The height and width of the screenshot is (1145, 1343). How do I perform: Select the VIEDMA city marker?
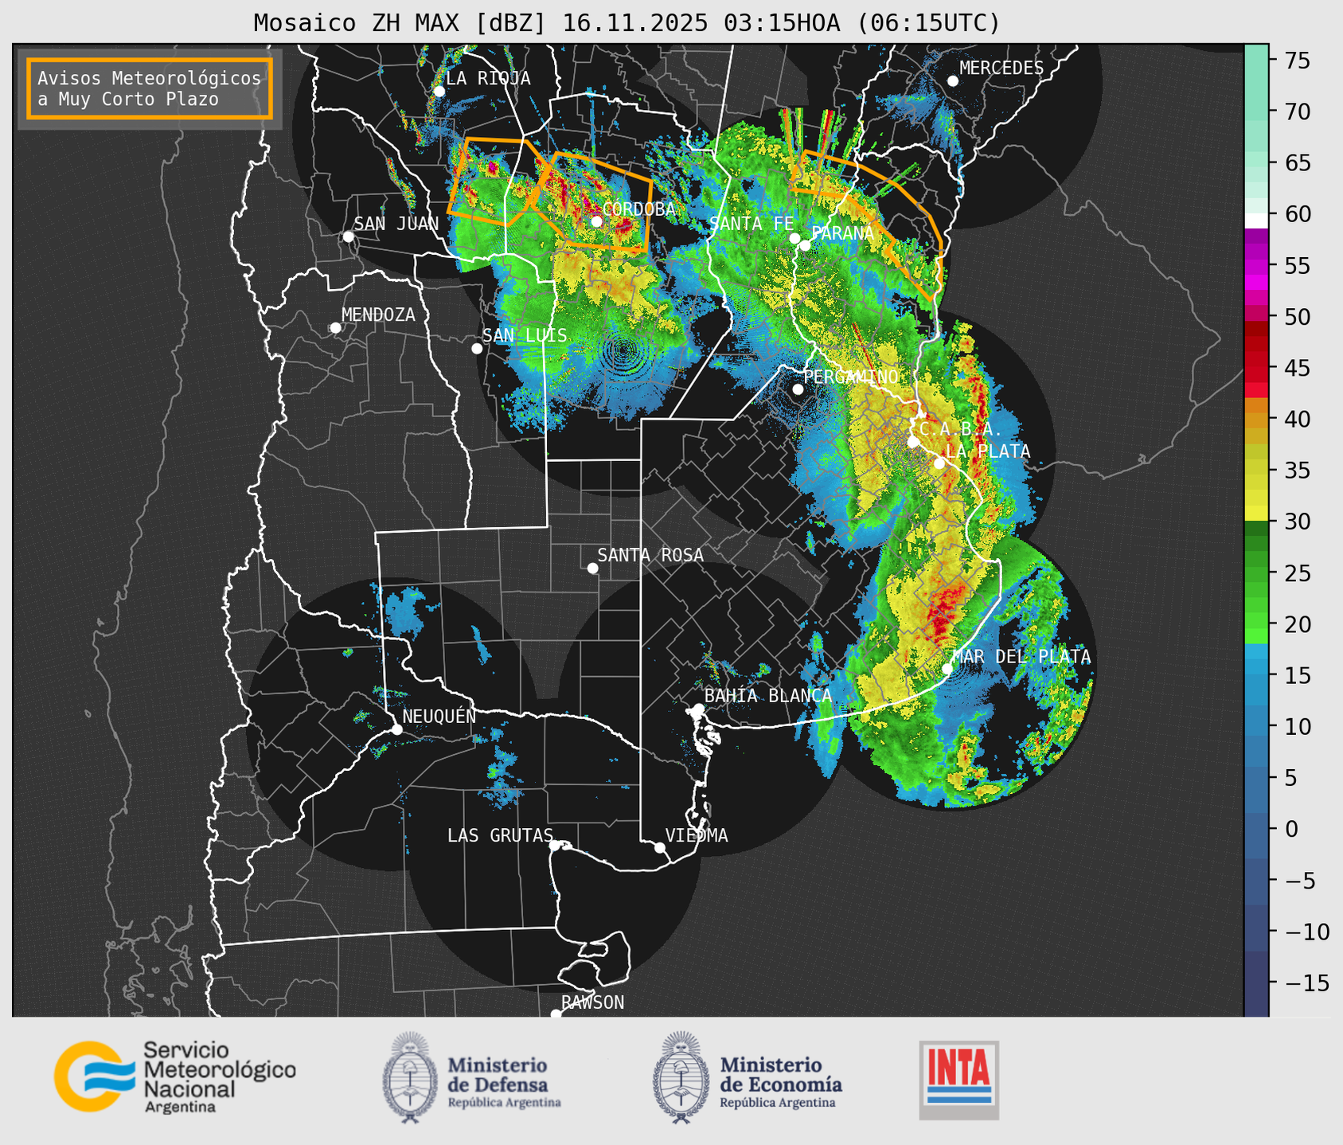[660, 847]
